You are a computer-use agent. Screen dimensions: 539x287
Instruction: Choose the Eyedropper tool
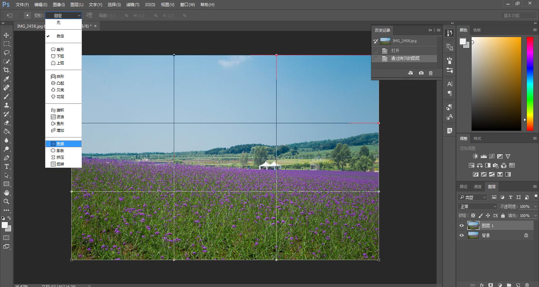(x=6, y=79)
